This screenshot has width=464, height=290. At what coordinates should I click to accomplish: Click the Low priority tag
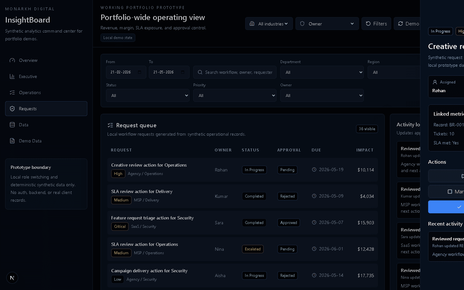118,279
